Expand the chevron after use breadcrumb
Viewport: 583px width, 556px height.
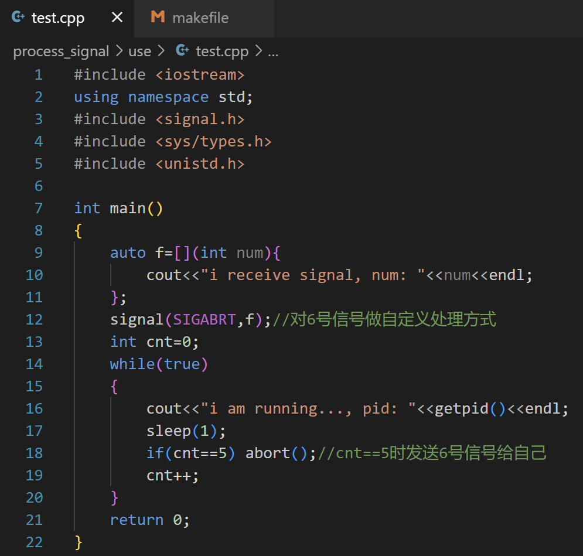point(161,50)
